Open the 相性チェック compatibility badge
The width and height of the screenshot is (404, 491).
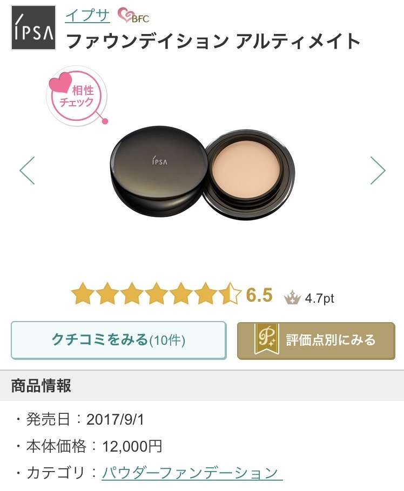[x=77, y=96]
